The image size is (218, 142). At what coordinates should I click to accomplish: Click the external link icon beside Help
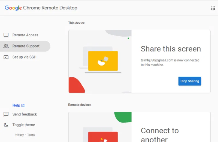tap(23, 105)
